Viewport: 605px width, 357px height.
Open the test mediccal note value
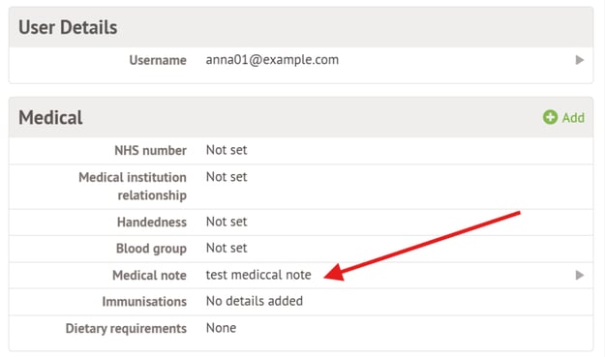258,275
